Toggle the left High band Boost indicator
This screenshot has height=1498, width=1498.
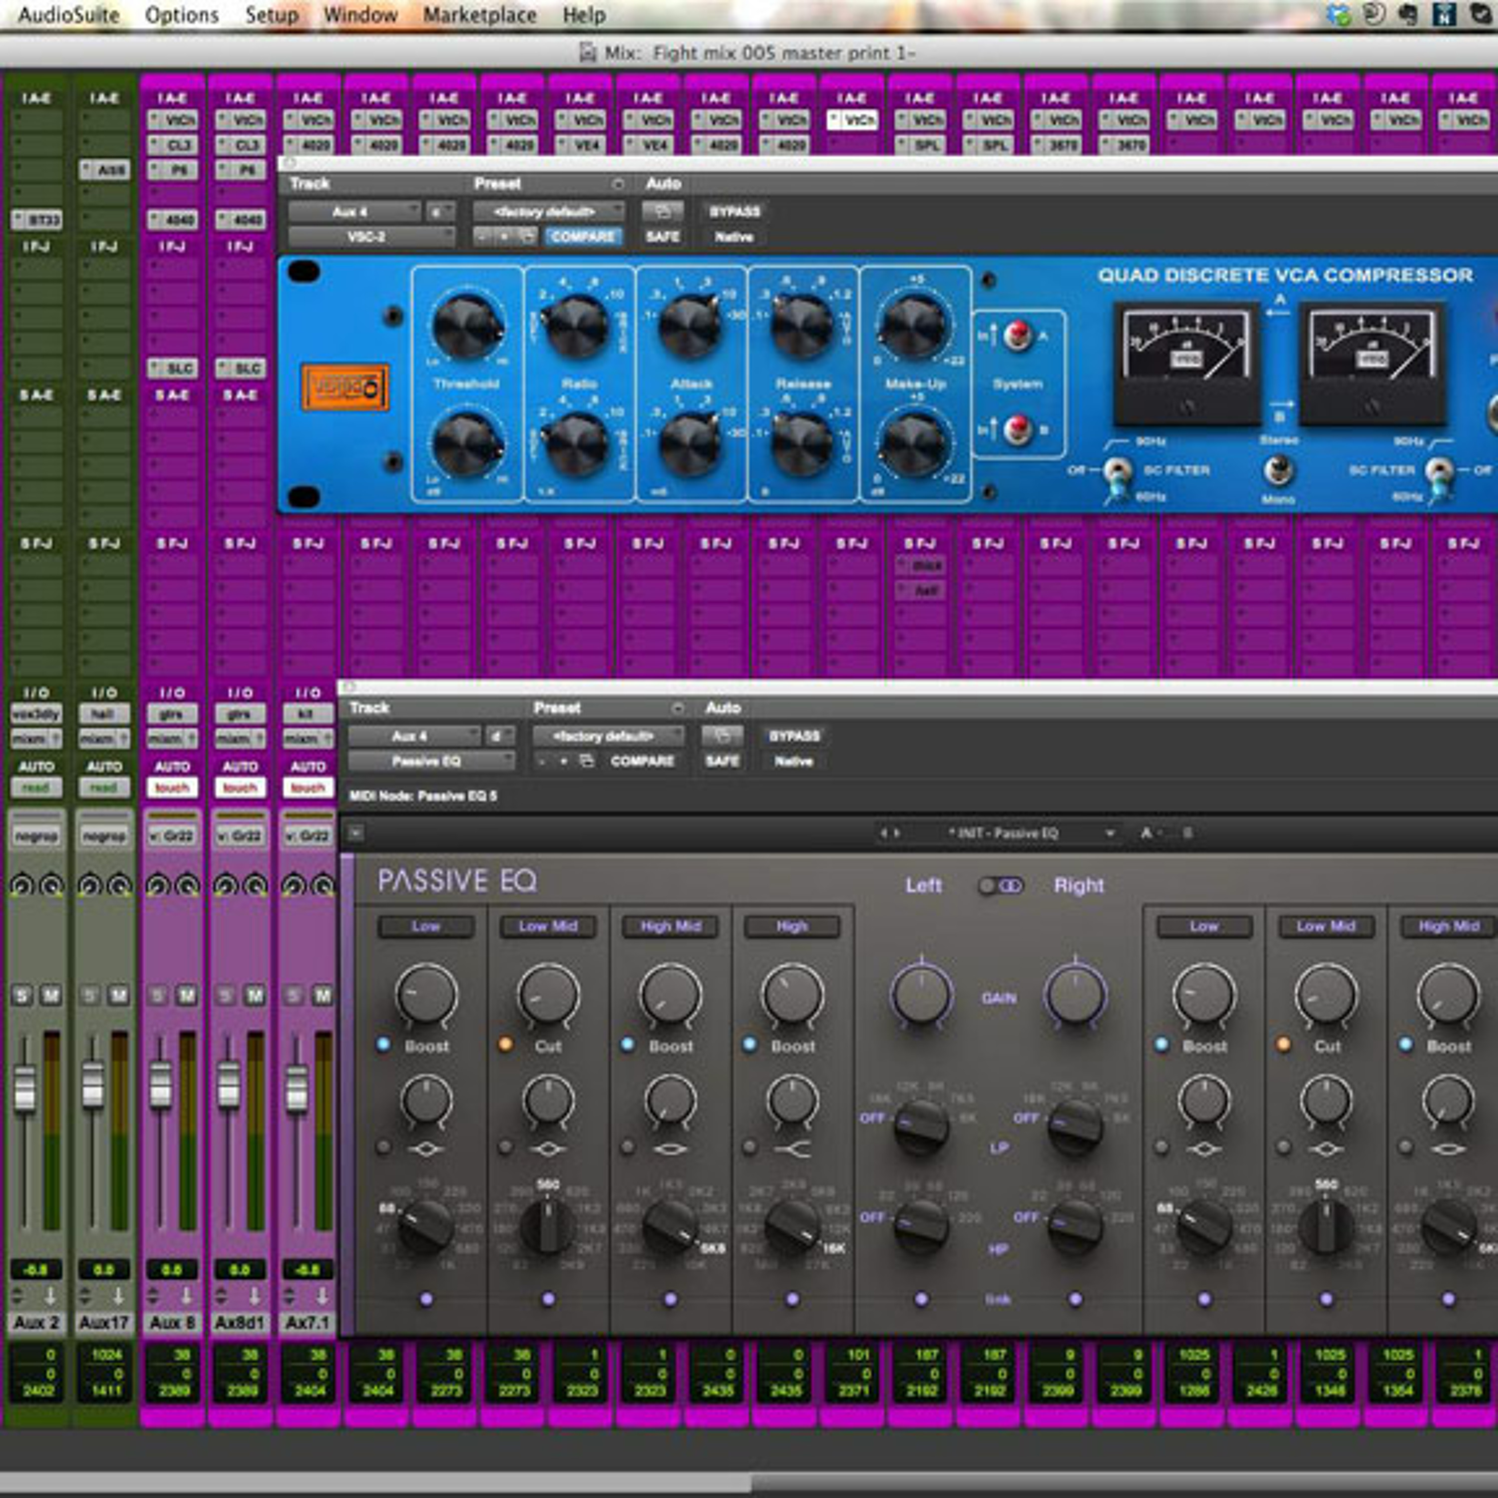pyautogui.click(x=750, y=1045)
